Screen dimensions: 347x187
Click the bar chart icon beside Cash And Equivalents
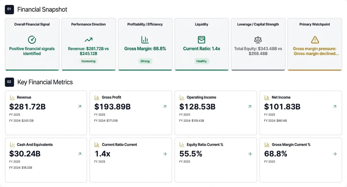click(x=12, y=145)
